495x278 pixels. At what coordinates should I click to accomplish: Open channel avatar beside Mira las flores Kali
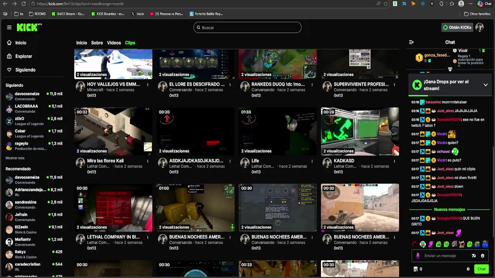coord(80,163)
